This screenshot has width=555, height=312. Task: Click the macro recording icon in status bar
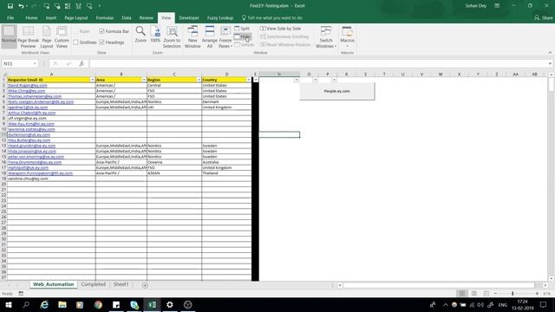[21, 294]
